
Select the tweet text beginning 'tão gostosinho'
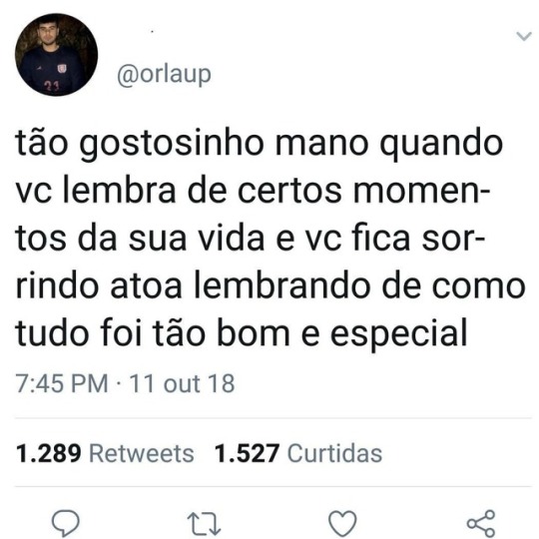click(x=270, y=239)
